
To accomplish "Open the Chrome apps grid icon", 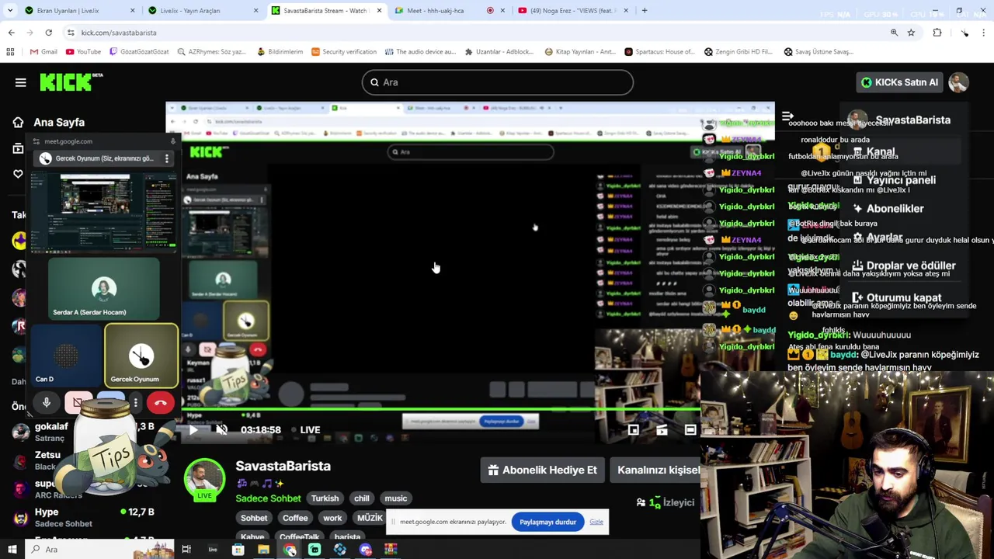I will pos(10,51).
